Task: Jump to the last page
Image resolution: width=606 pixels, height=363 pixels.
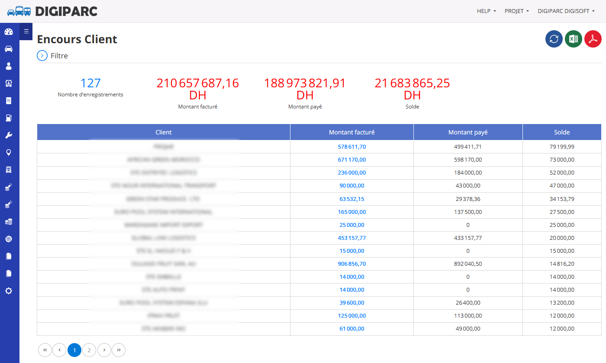Action: point(119,350)
